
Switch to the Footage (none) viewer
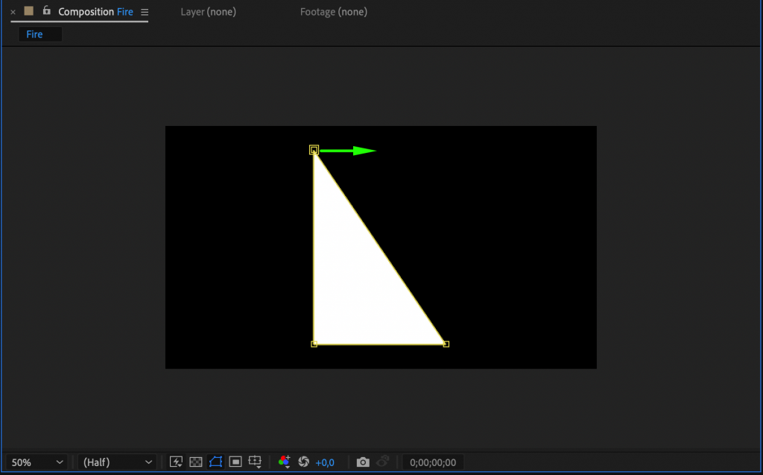click(333, 11)
